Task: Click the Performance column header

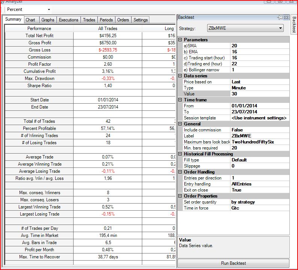Action: [x=39, y=29]
